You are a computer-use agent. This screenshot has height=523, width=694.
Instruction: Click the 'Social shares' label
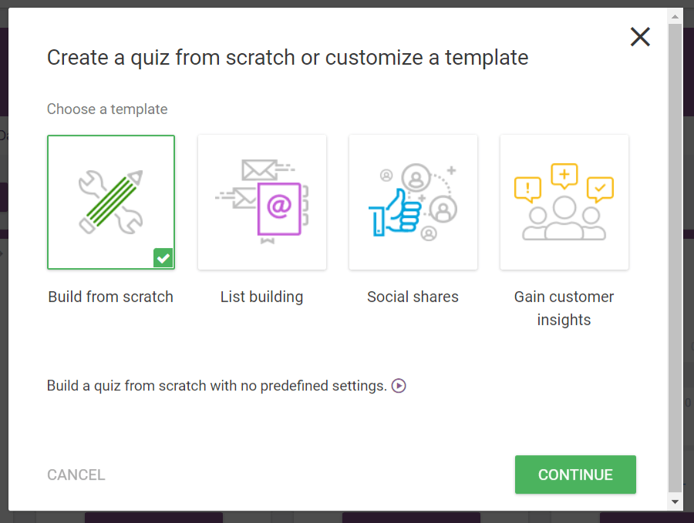[413, 297]
